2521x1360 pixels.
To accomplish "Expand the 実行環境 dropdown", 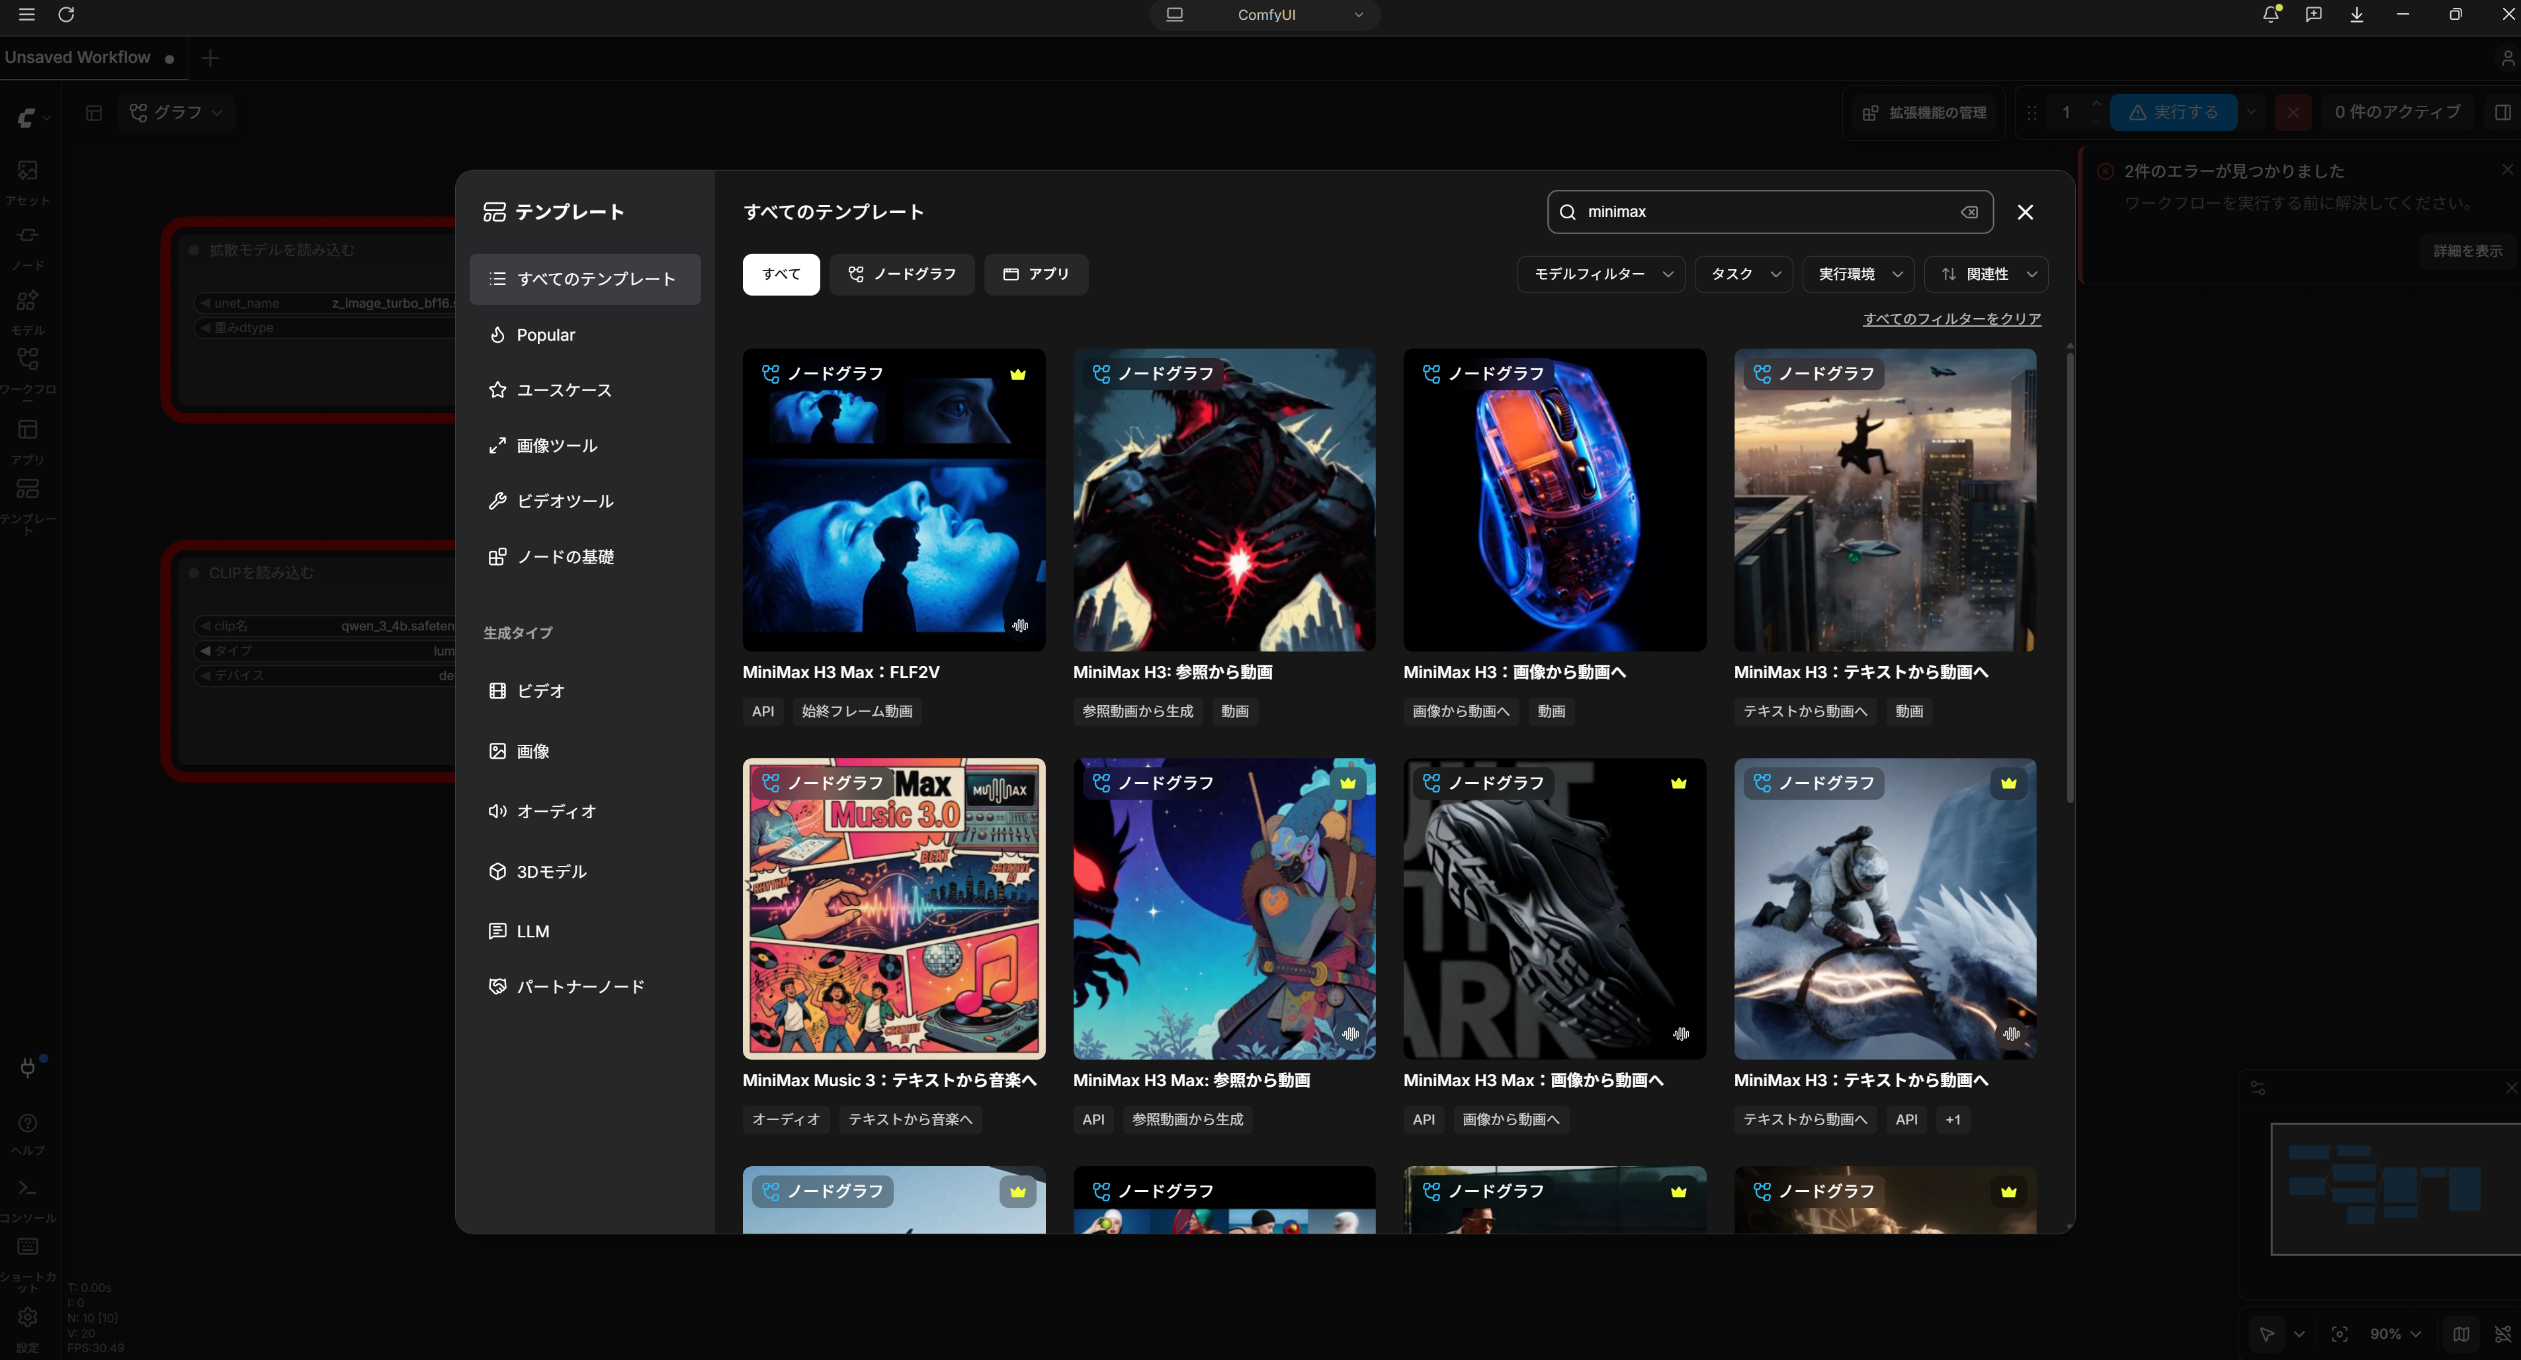I will 1858,274.
